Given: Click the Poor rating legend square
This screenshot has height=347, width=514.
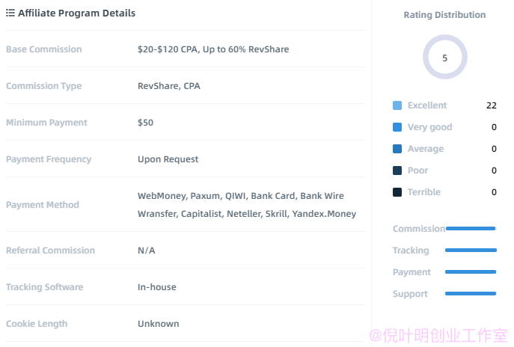Looking at the screenshot, I should pos(397,171).
